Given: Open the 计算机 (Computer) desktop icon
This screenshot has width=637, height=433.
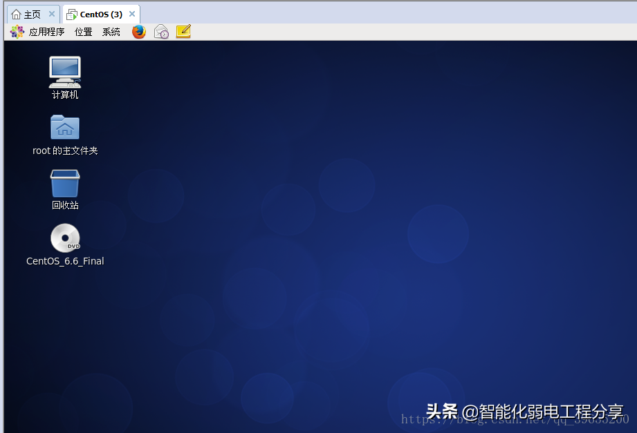Looking at the screenshot, I should [64, 71].
